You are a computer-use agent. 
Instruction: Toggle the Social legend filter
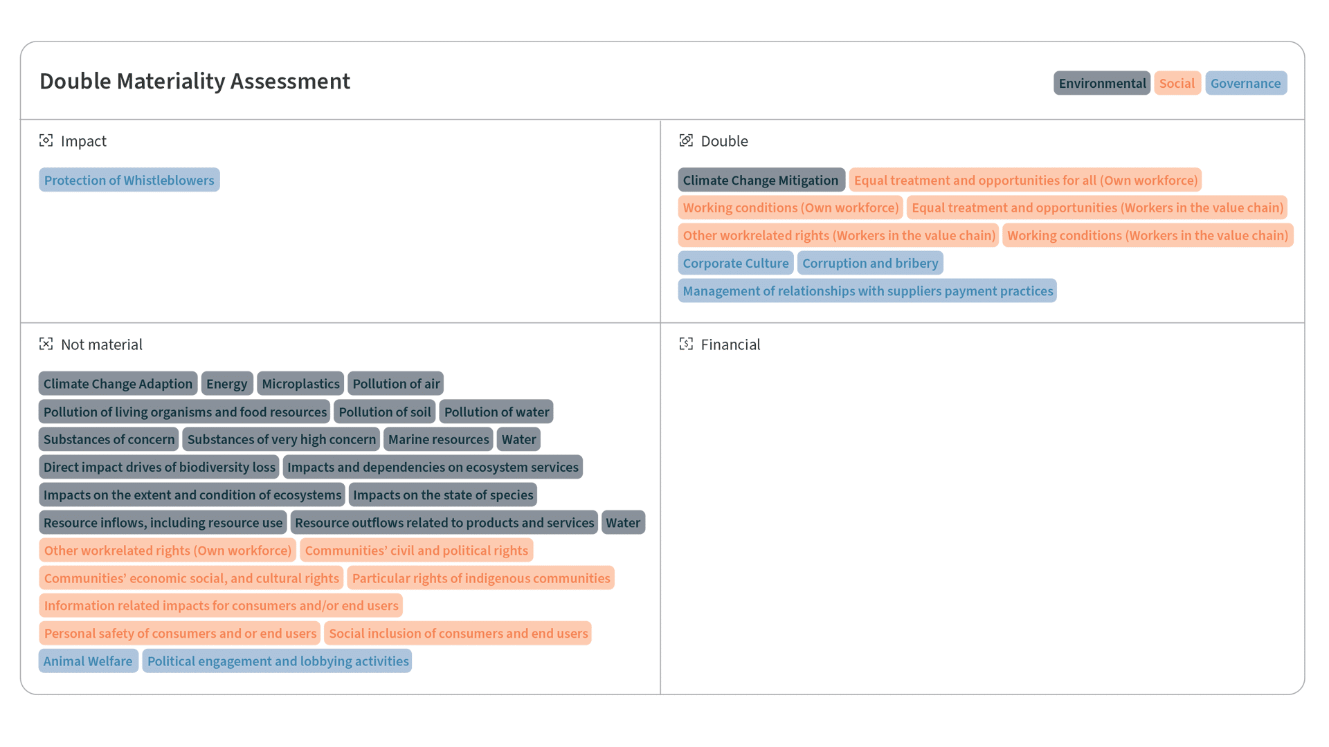pyautogui.click(x=1177, y=83)
